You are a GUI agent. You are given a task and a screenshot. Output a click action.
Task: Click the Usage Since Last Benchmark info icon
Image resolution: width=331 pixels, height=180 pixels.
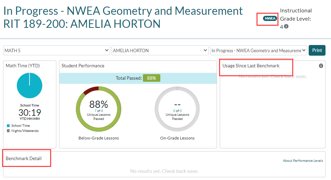pyautogui.click(x=321, y=66)
